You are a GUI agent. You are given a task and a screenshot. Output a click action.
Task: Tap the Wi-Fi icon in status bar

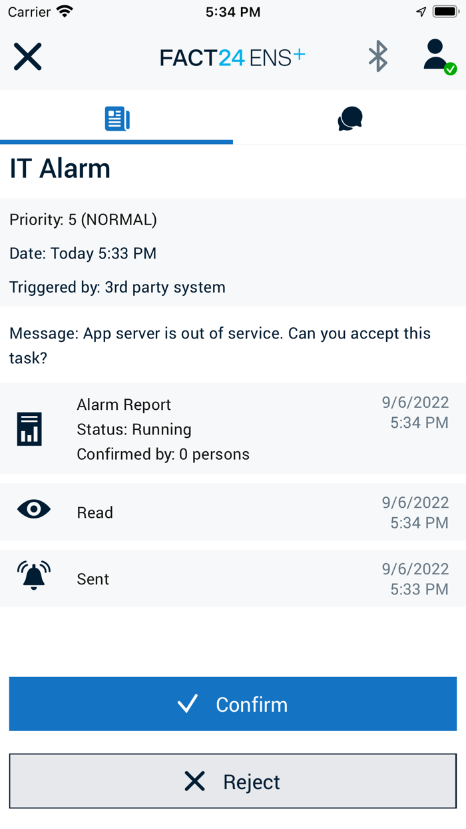point(65,12)
